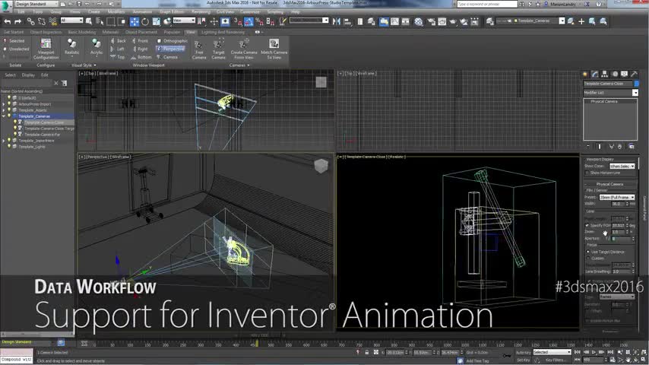Click the Target Camera icon

219,49
